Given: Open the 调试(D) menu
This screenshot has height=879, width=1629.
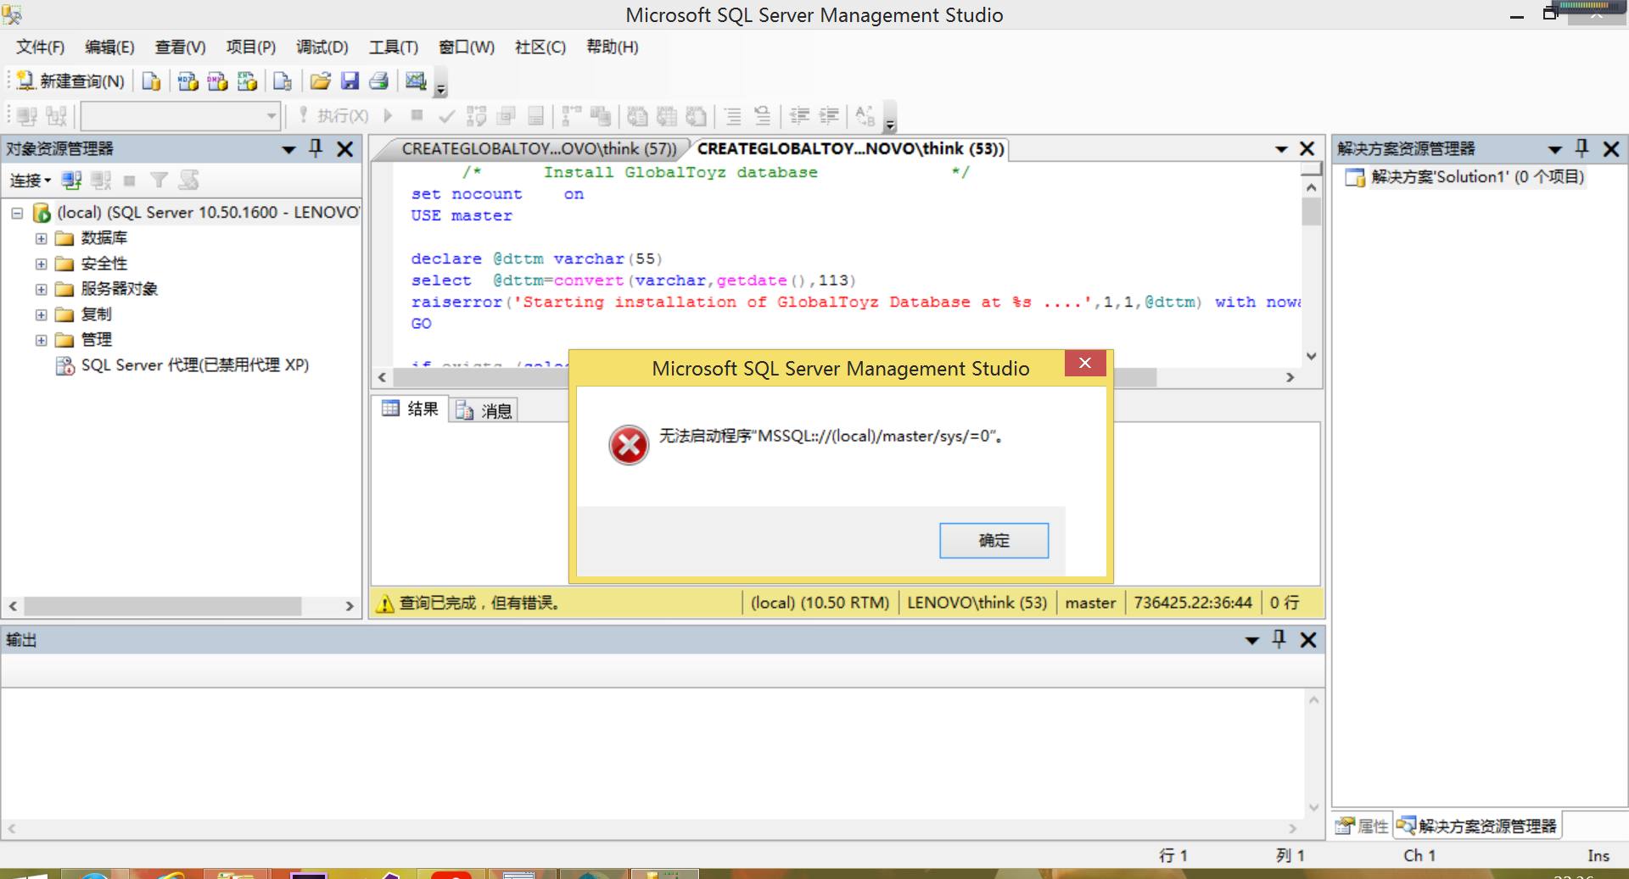Looking at the screenshot, I should tap(322, 47).
